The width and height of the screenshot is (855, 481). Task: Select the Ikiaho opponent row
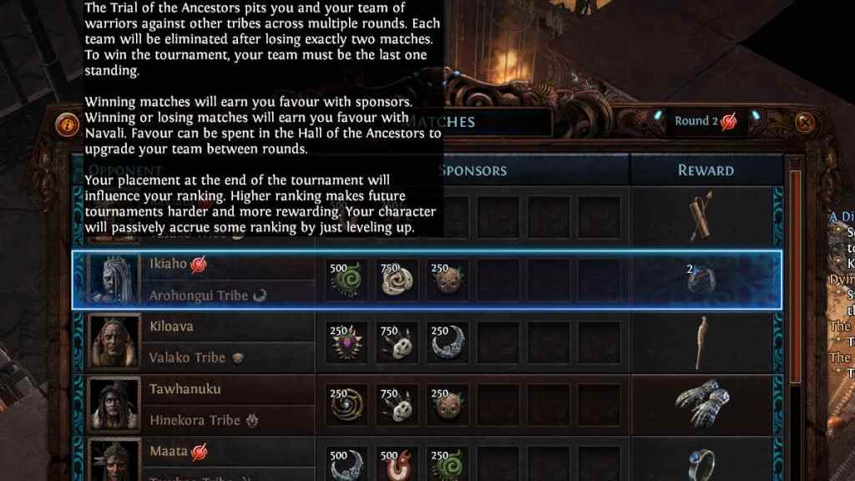(427, 280)
